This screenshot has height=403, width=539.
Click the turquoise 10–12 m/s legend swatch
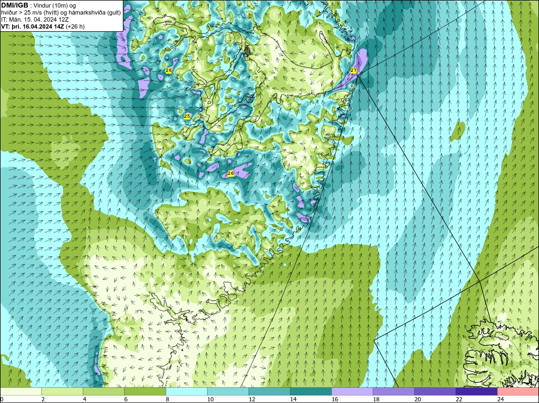(x=228, y=392)
